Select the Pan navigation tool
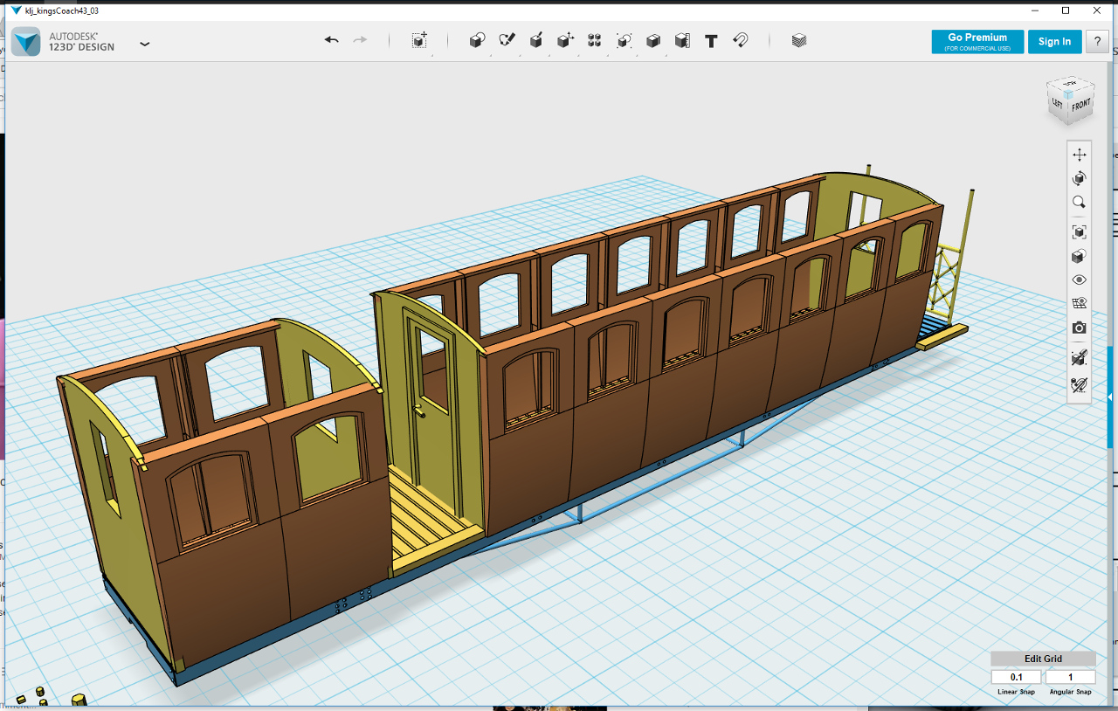This screenshot has height=711, width=1118. (1080, 155)
